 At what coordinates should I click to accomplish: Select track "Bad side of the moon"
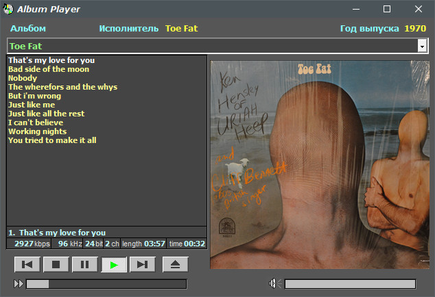tap(49, 69)
